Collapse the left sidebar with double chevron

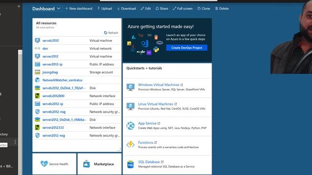click(x=19, y=6)
